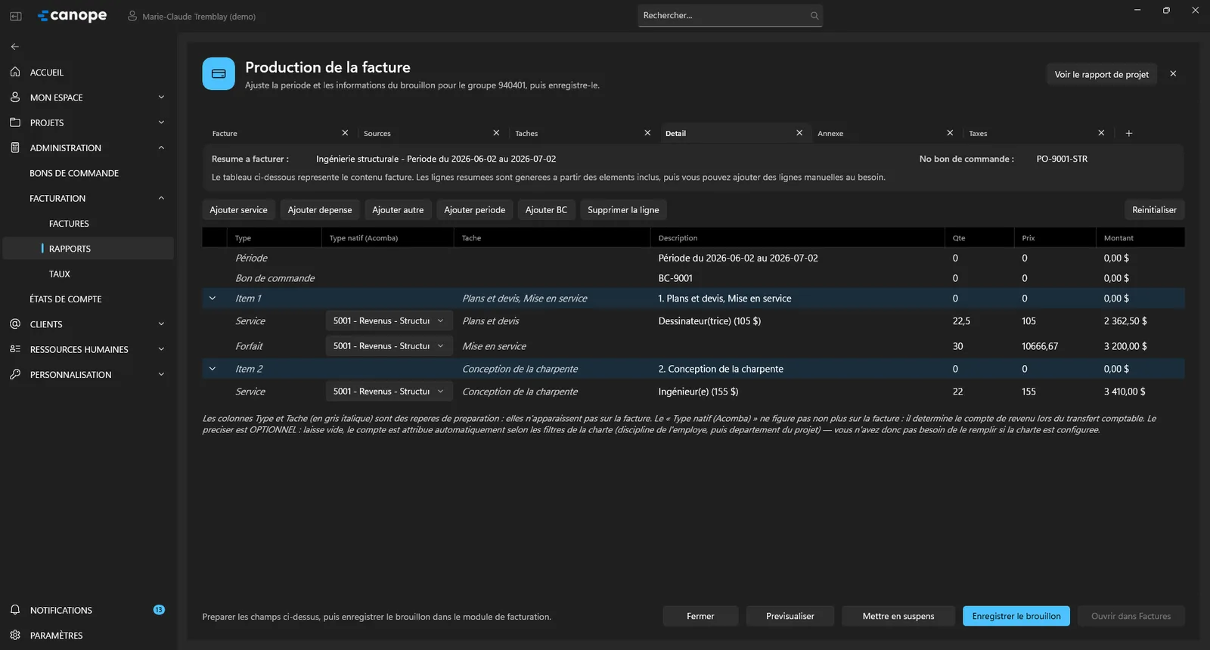
Task: Switch to the Facture tab
Action: (x=225, y=134)
